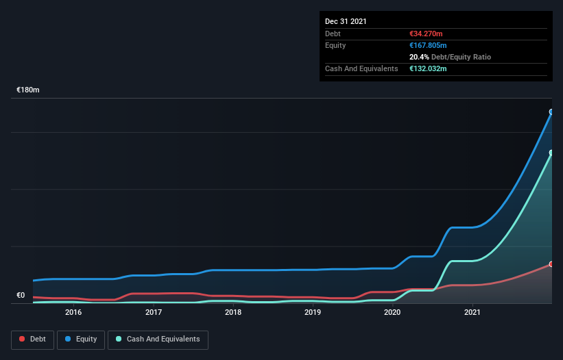Viewport: 563px width, 360px height.
Task: Click the 2018 x-axis label
Action: click(233, 312)
